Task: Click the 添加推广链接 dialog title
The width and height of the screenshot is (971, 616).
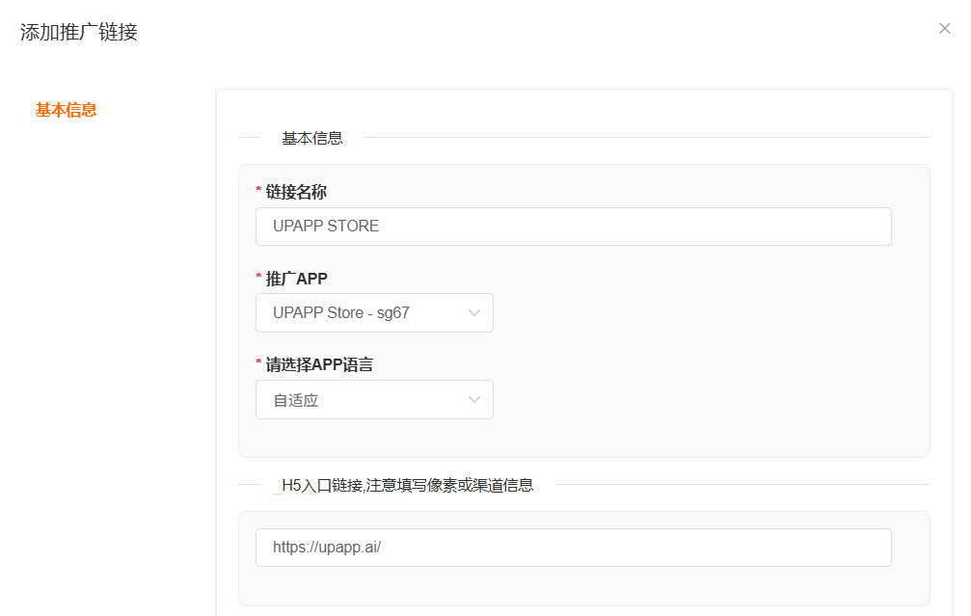Action: (77, 32)
